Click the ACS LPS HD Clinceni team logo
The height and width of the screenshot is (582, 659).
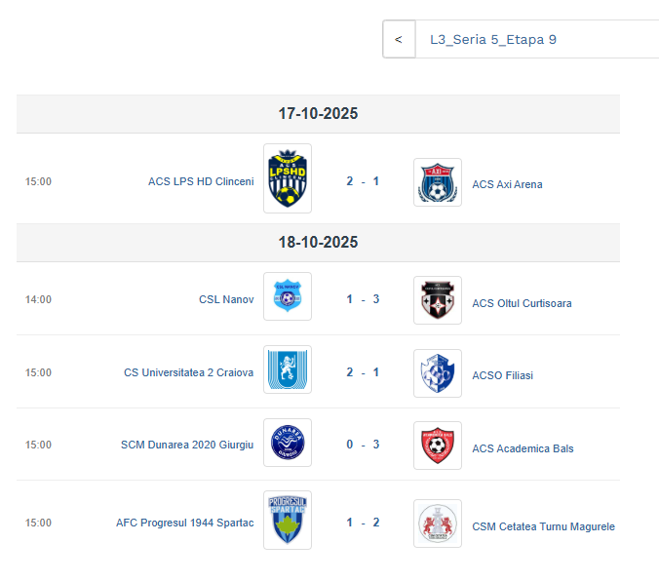pos(288,178)
